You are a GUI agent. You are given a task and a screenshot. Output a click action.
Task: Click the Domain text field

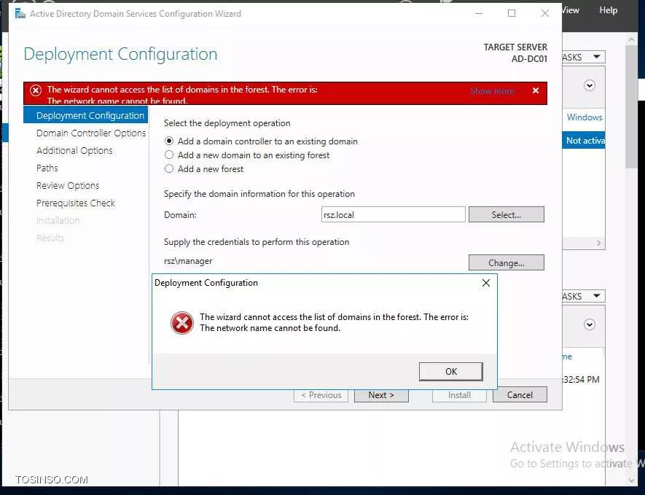tap(394, 214)
